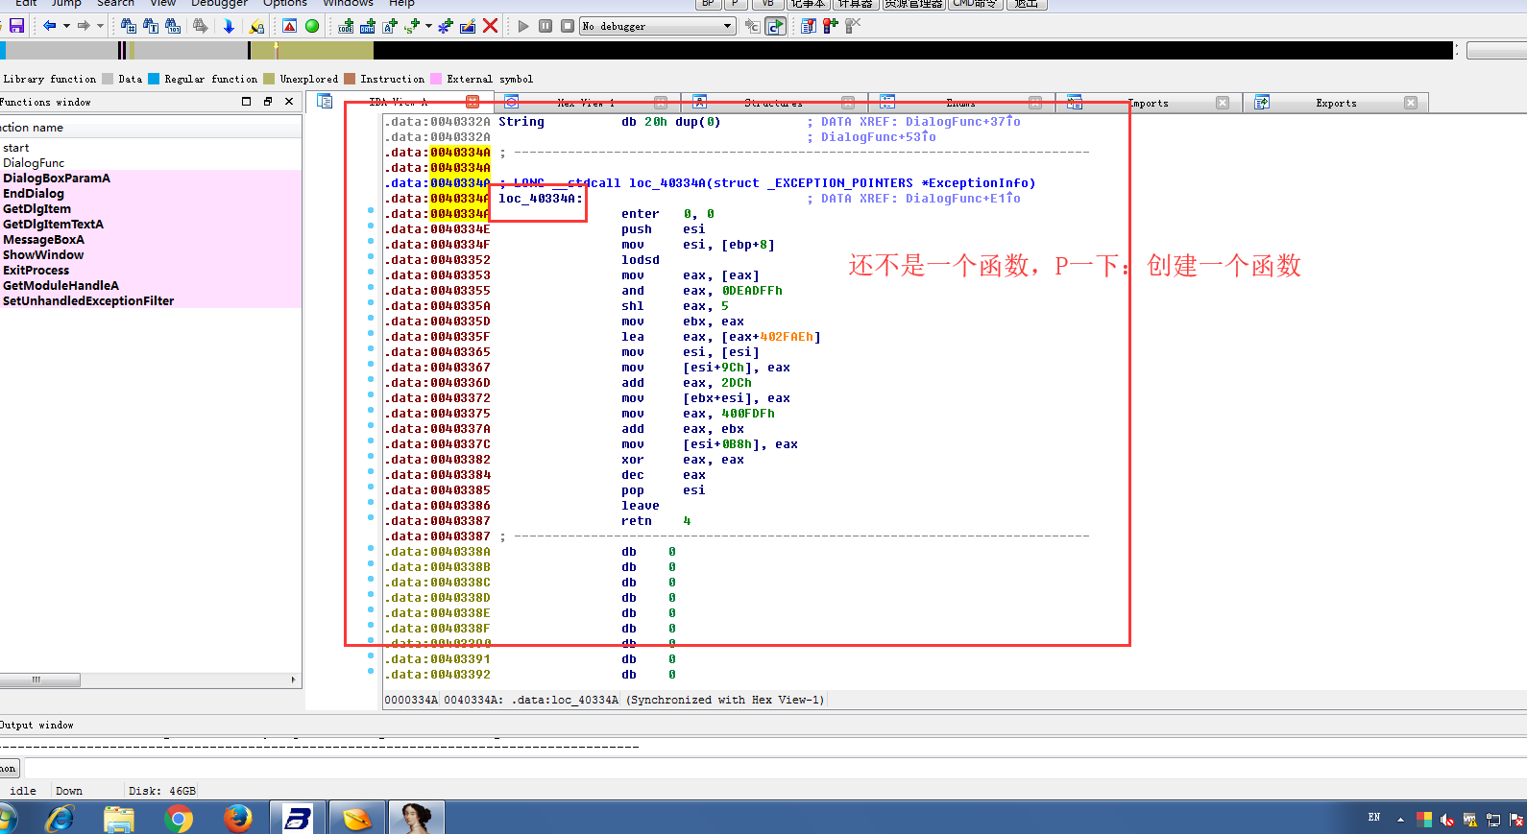This screenshot has height=834, width=1527.
Task: Click the Output window command input field
Action: (x=774, y=768)
